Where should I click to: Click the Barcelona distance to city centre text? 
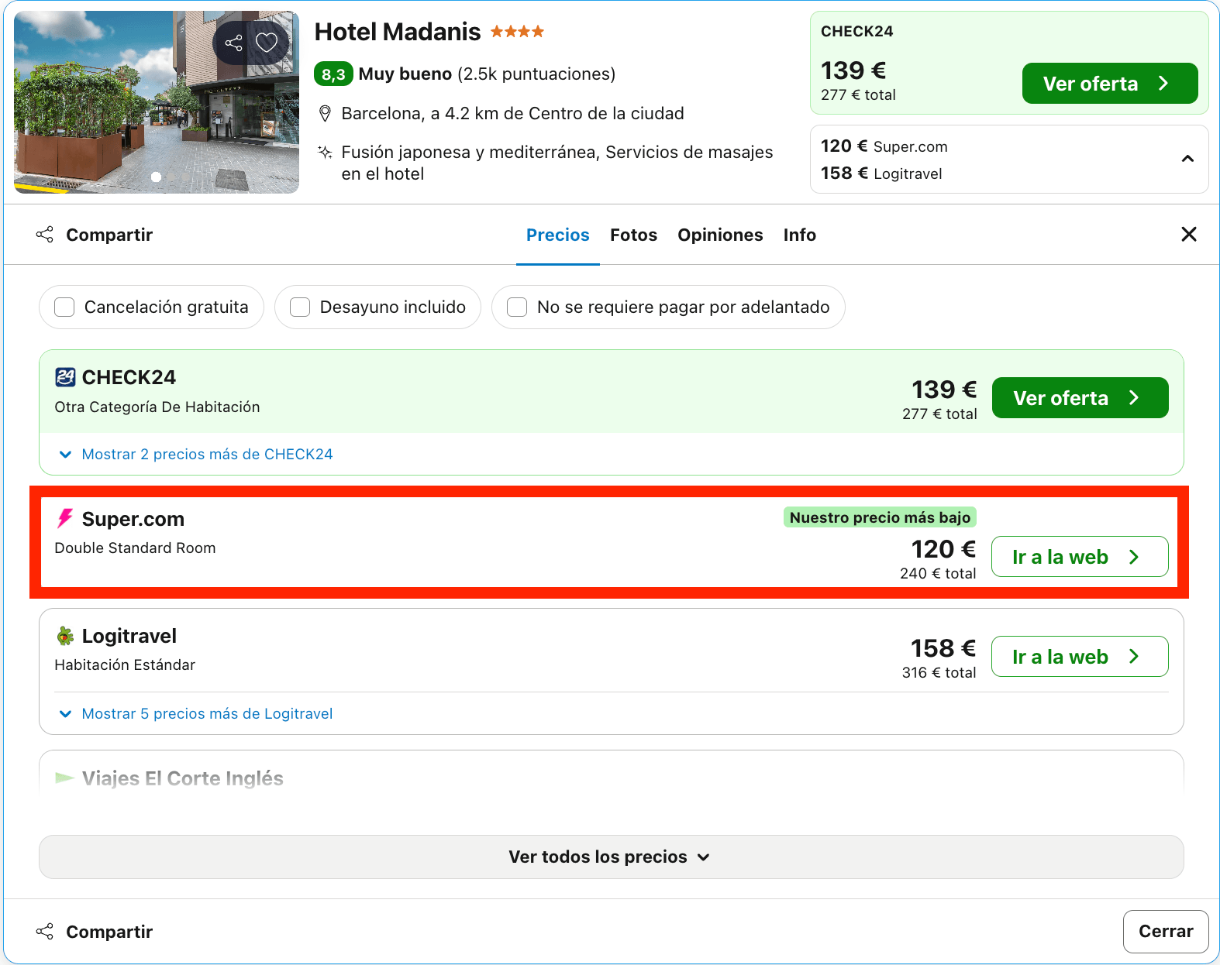[512, 114]
